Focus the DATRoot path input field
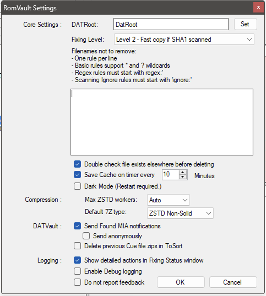 171,24
